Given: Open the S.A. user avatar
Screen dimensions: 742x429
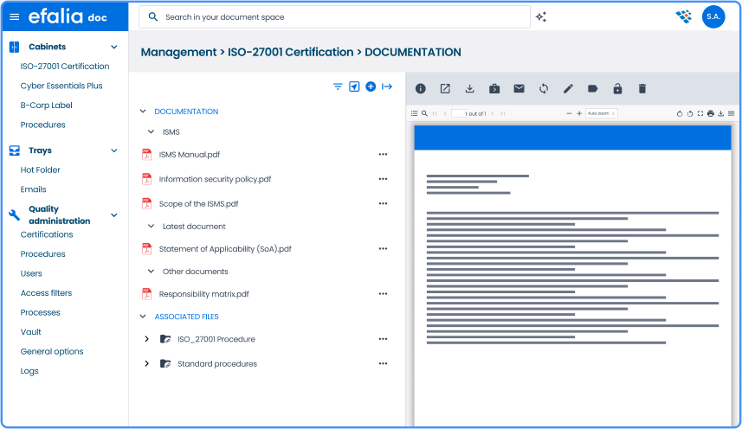Looking at the screenshot, I should 713,17.
